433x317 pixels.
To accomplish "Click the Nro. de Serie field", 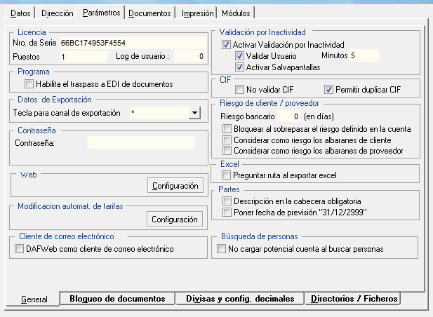I will 133,43.
